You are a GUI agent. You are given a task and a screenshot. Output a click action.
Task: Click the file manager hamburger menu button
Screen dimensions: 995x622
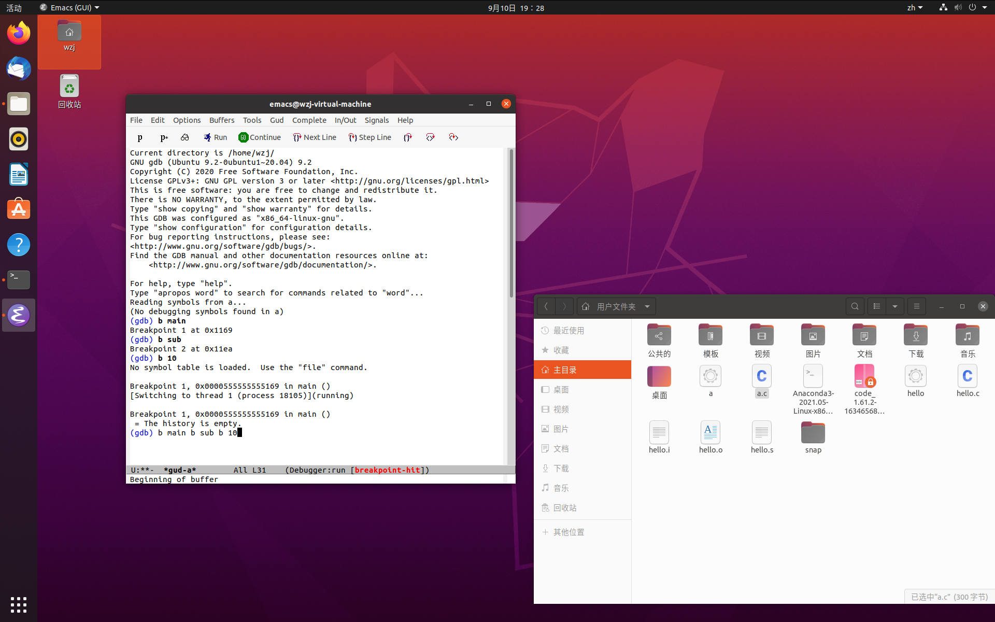[916, 306]
